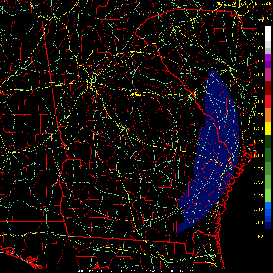Screen dimensions: 273x273
Task: Click the 6.00 legend value
Action: coord(258,48)
